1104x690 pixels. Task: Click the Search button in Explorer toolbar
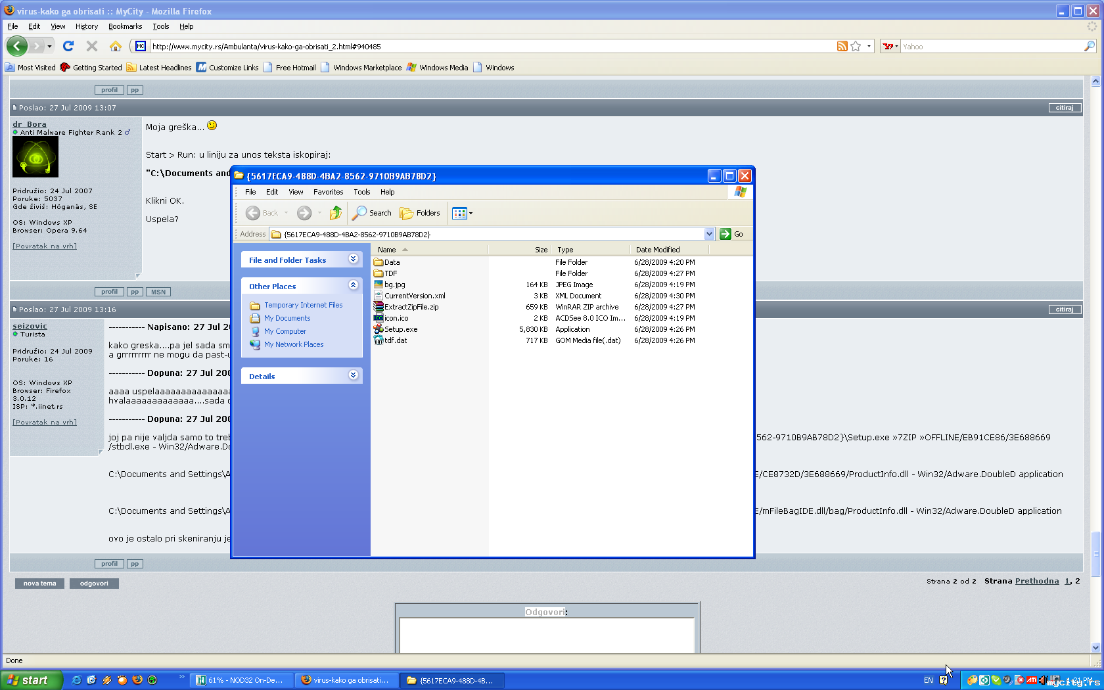click(372, 213)
